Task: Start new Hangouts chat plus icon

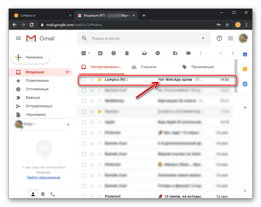Action: point(68,125)
